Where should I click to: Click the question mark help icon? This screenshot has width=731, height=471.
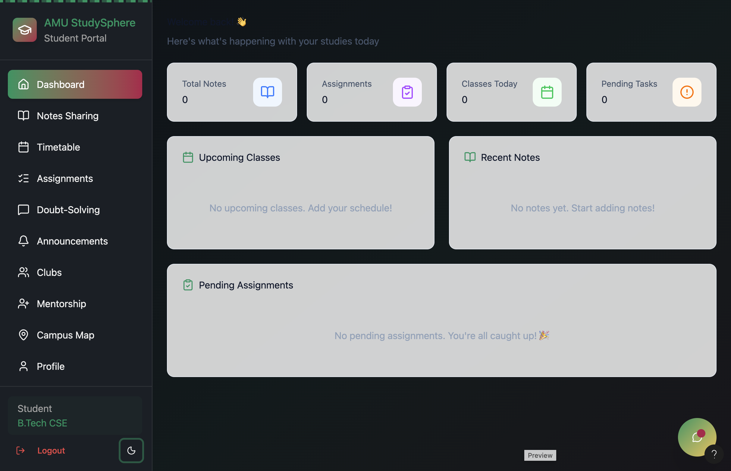click(x=714, y=454)
